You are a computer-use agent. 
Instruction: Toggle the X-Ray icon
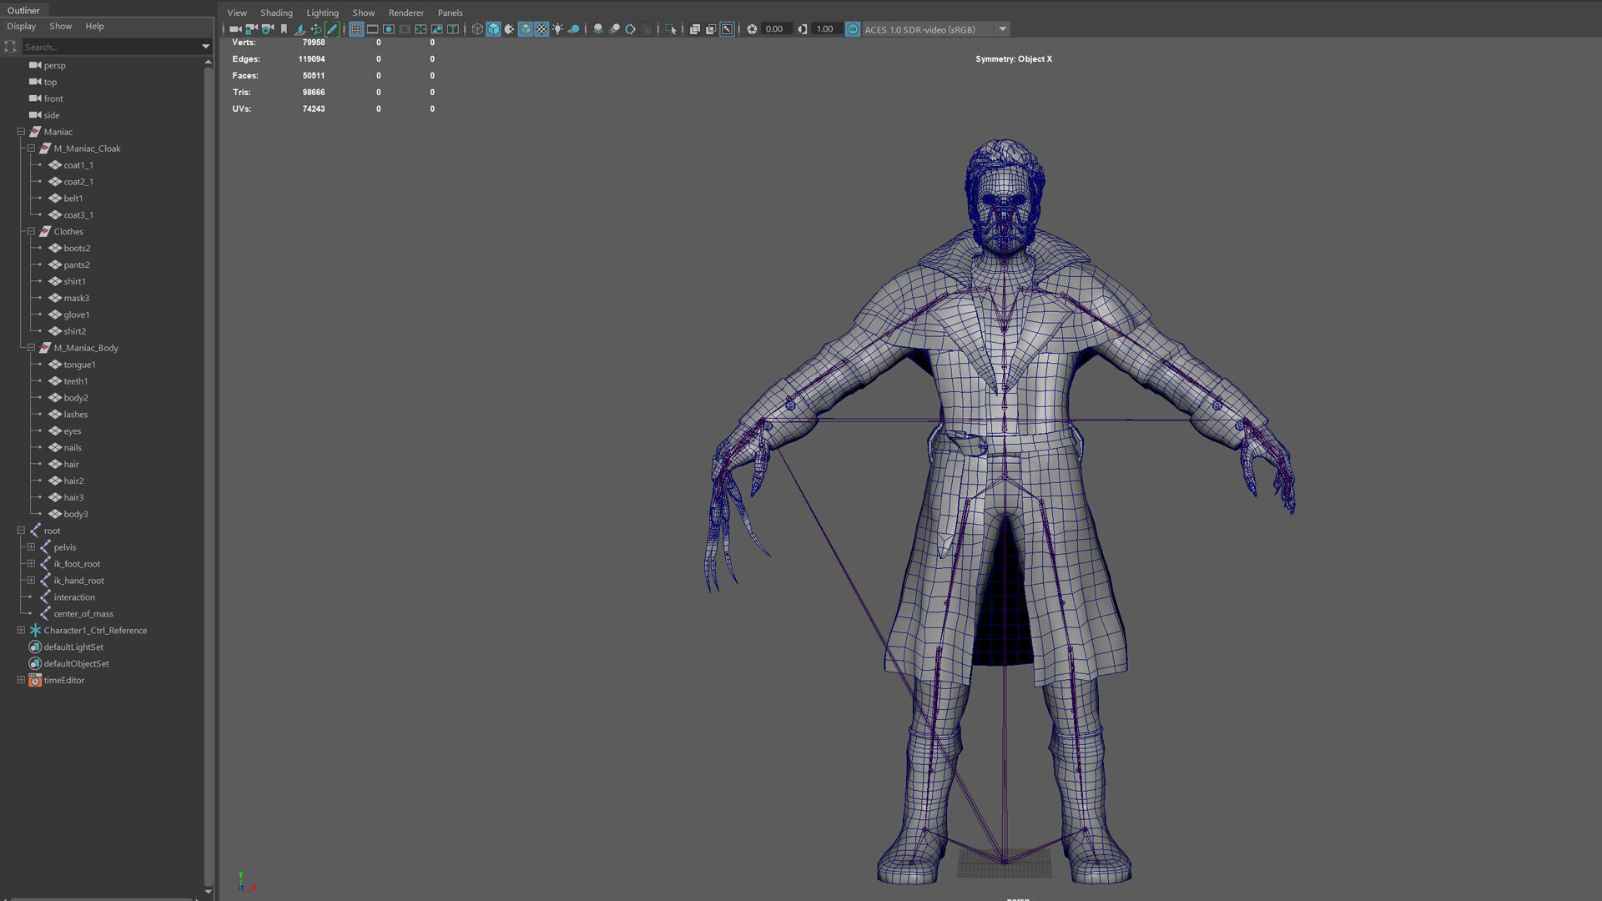695,29
